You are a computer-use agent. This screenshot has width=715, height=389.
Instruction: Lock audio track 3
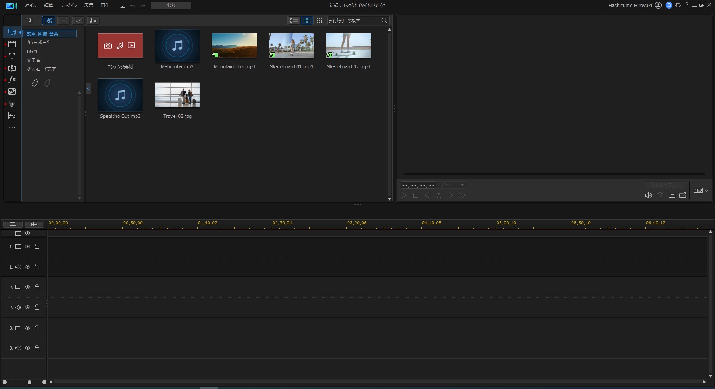(37, 348)
